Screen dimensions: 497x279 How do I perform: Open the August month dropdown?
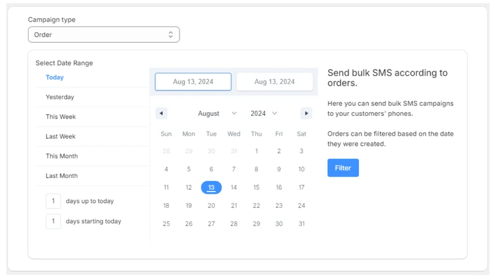click(x=217, y=113)
